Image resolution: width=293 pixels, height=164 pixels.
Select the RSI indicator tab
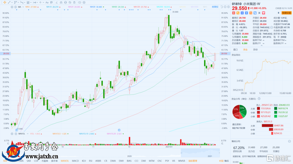[91, 161]
